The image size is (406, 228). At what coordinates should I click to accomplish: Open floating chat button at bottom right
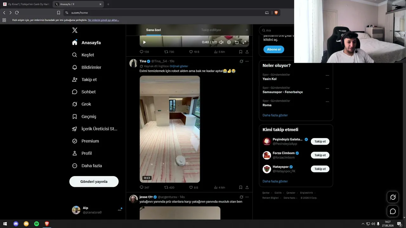coord(393,211)
